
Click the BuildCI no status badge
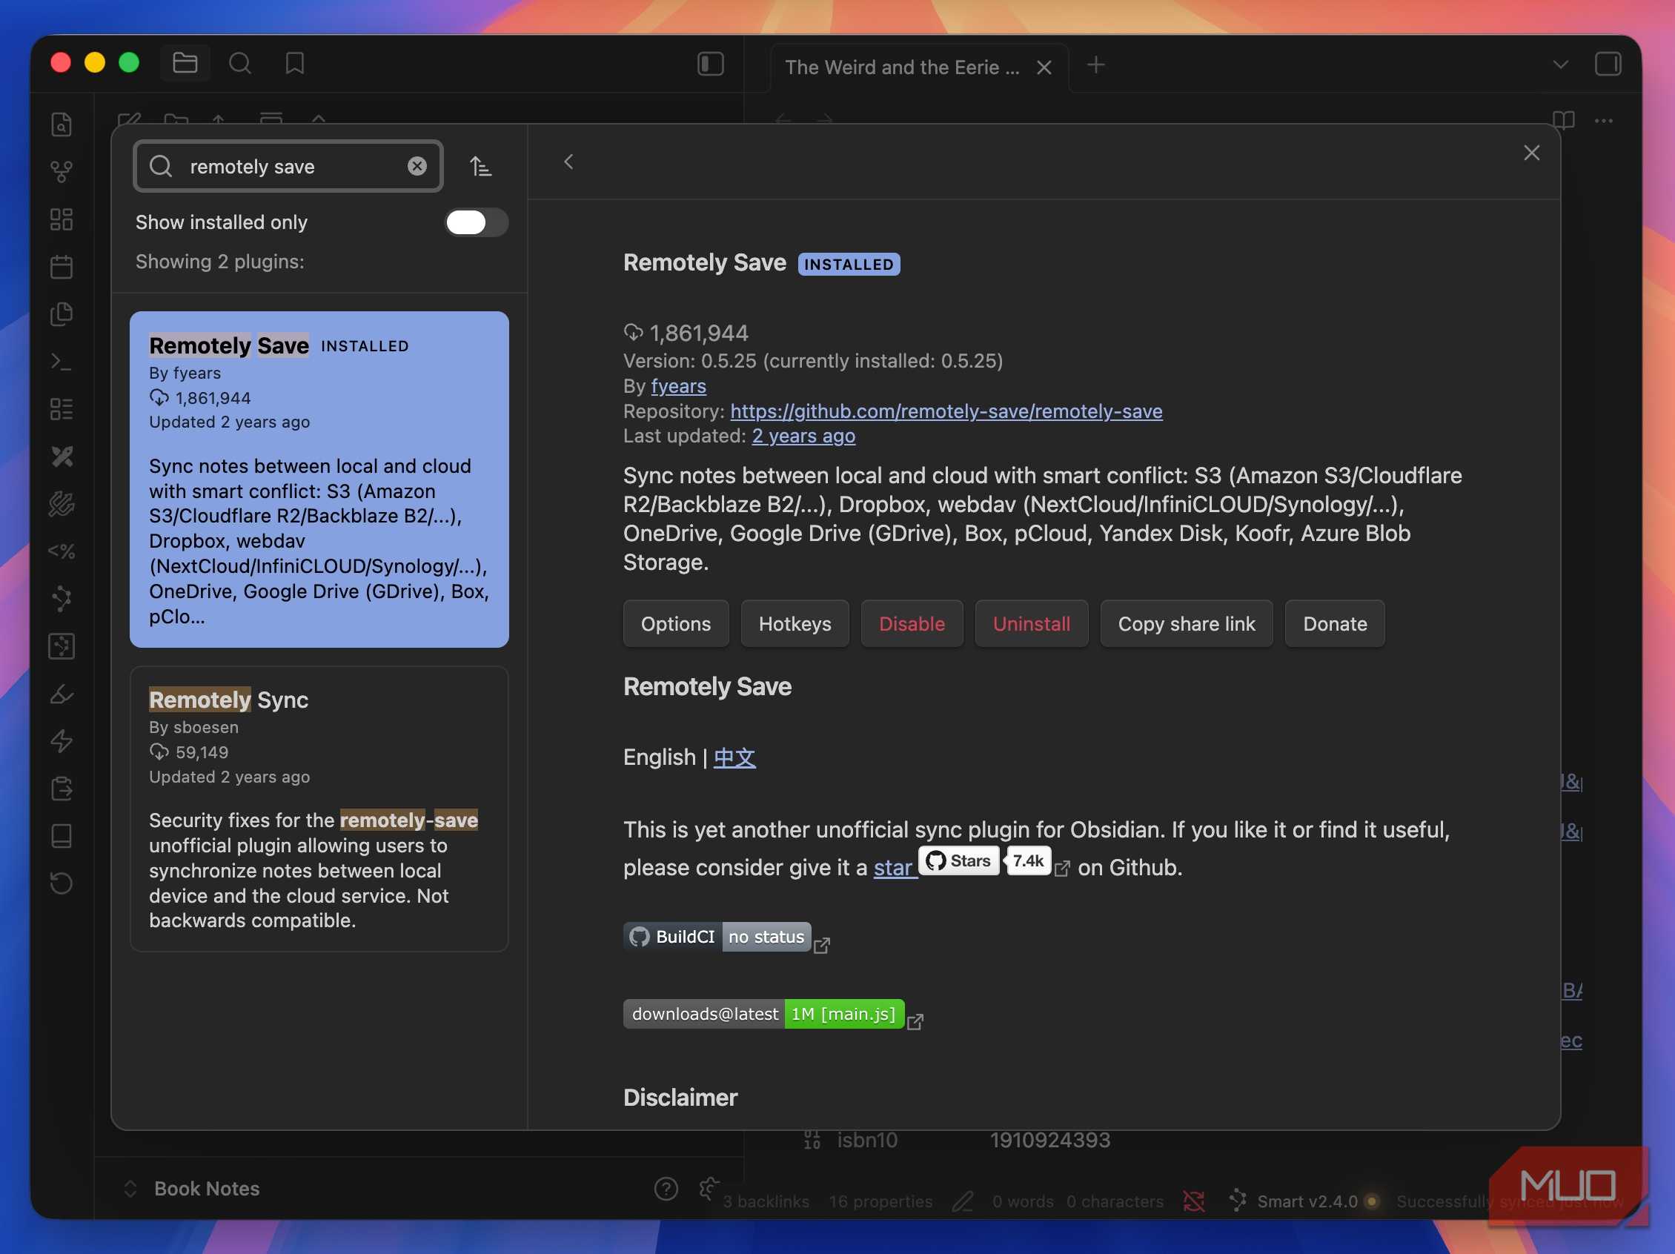point(717,937)
